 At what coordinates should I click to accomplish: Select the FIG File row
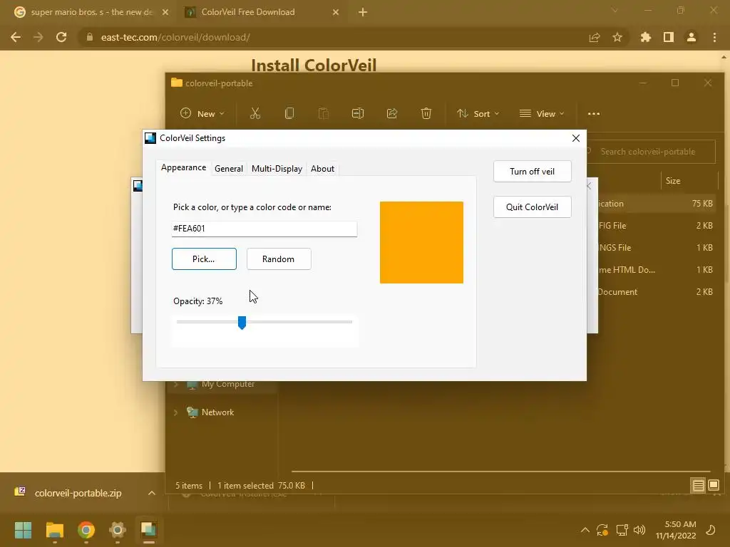click(x=657, y=226)
